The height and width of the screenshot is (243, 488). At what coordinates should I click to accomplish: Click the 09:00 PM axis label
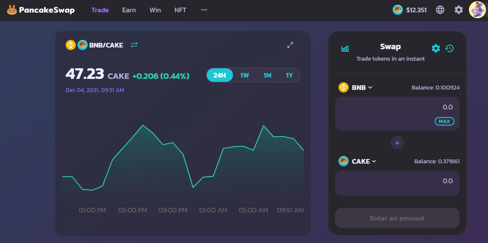coord(173,210)
